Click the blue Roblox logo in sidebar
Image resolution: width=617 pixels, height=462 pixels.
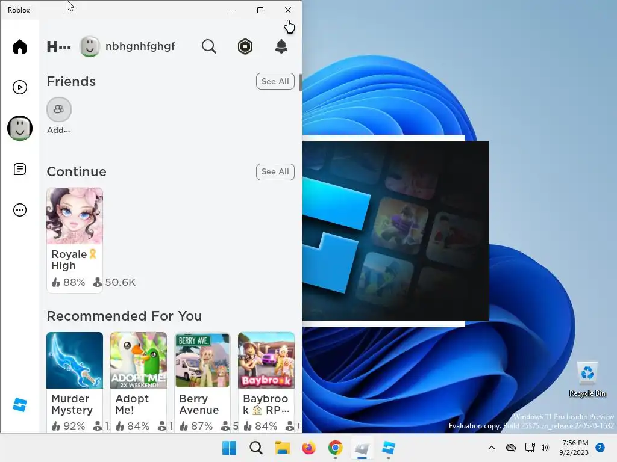pos(20,405)
